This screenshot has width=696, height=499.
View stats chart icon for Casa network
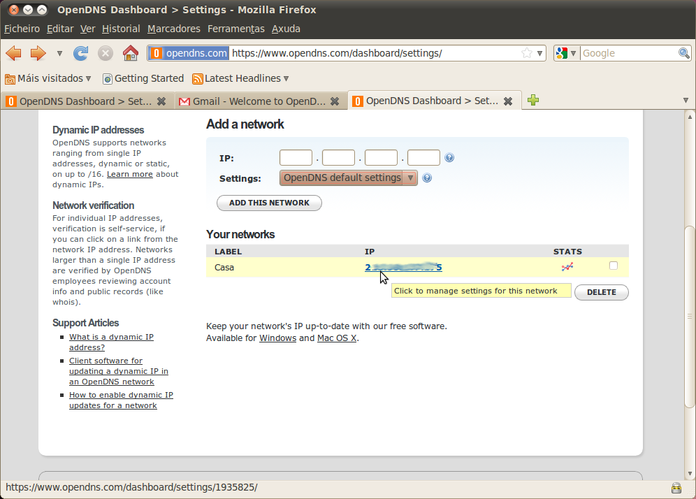[x=567, y=267]
